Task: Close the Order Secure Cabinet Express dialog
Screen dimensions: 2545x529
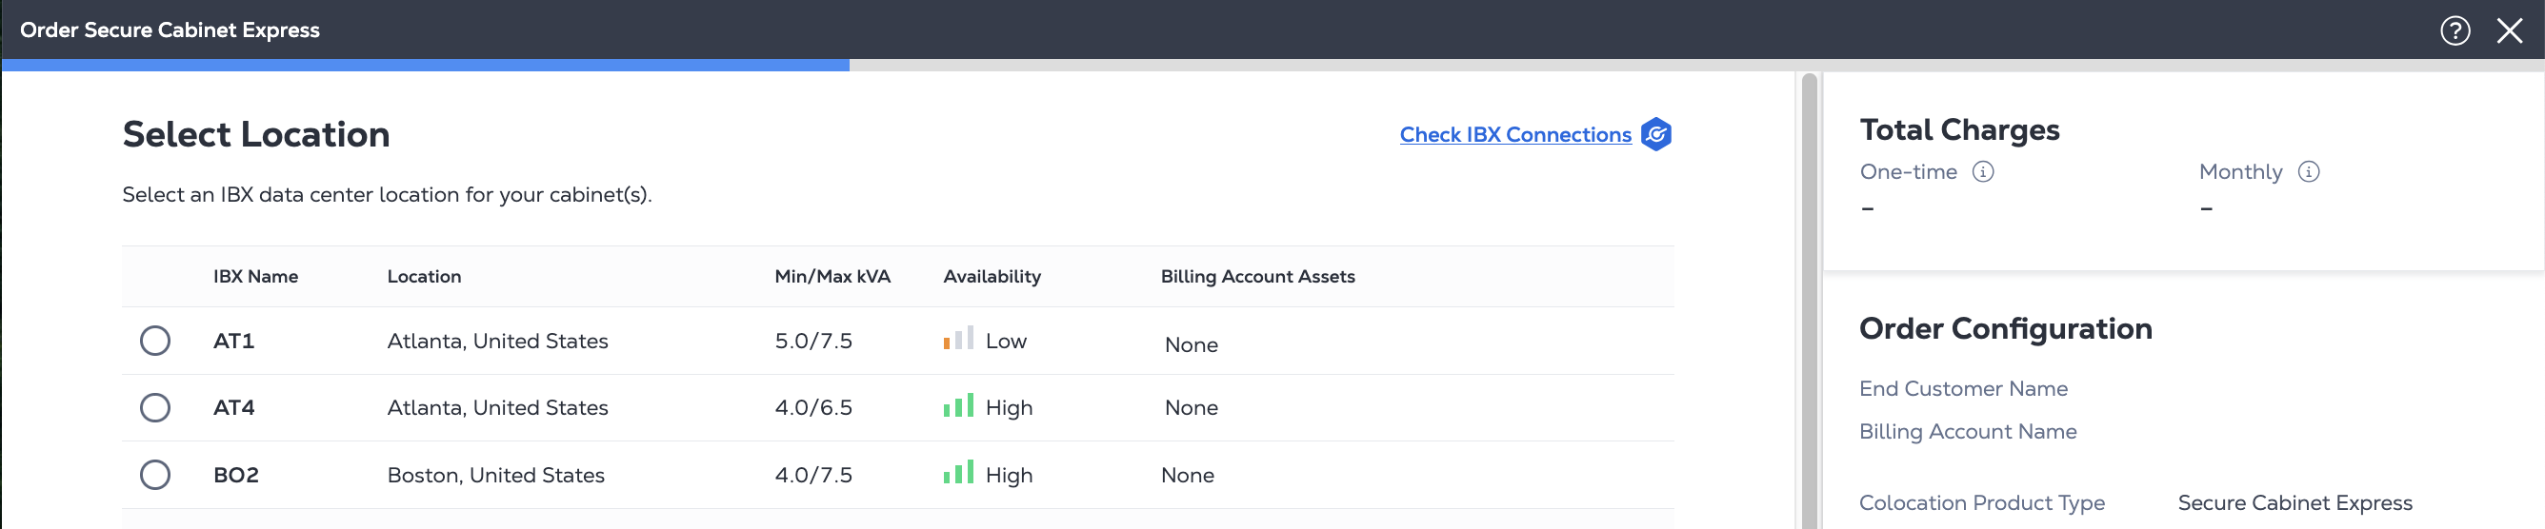Action: tap(2510, 30)
